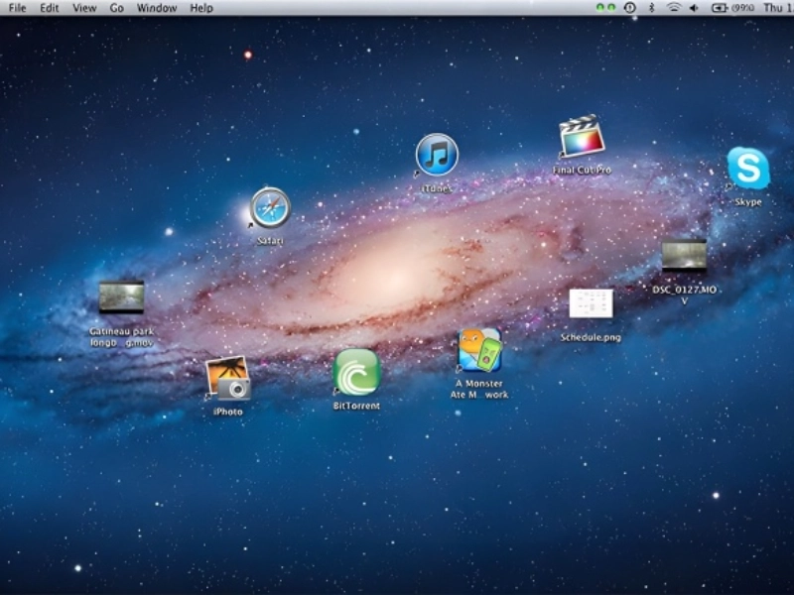Open the Go menu
This screenshot has height=595, width=794.
point(117,8)
